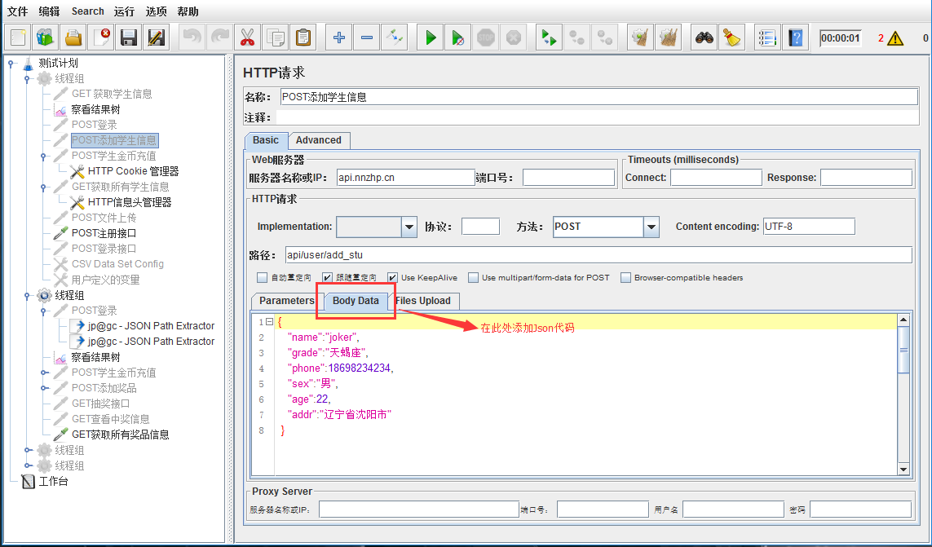Viewport: 932px width, 547px height.
Task: Select POST注册接口 in the tree
Action: click(x=104, y=233)
